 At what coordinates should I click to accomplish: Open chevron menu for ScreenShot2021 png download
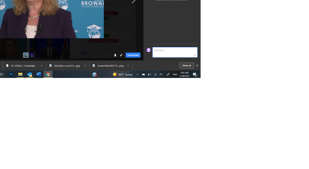coord(128,66)
